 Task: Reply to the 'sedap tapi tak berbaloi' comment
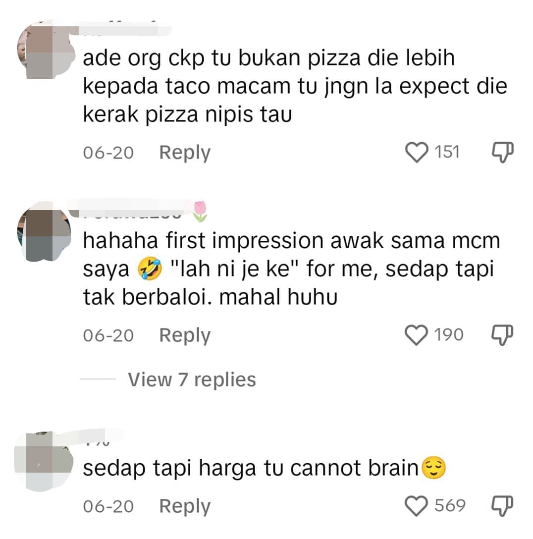click(x=185, y=335)
